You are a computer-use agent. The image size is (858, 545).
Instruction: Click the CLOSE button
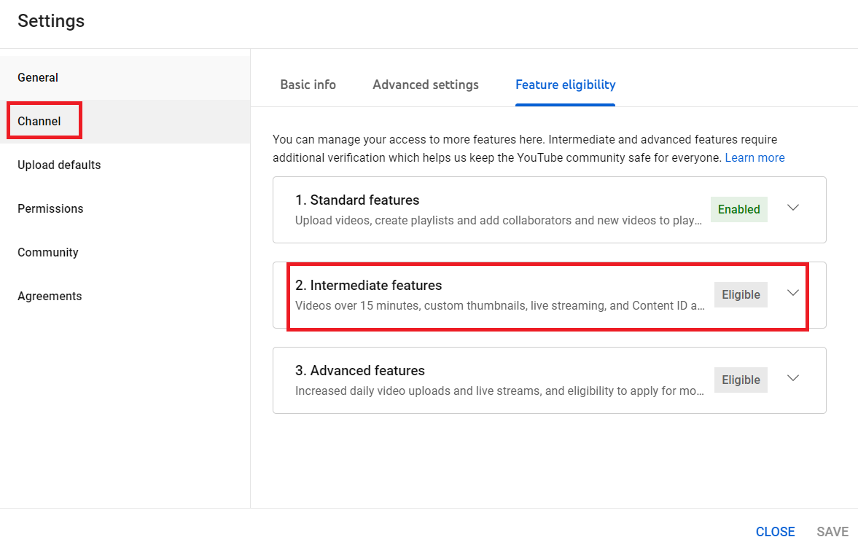pos(775,531)
